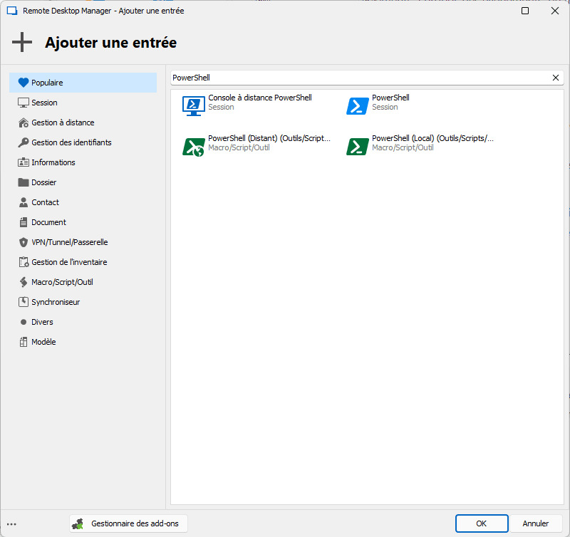Pick the PowerShell (Local) macro icon
The height and width of the screenshot is (537, 570).
357,146
